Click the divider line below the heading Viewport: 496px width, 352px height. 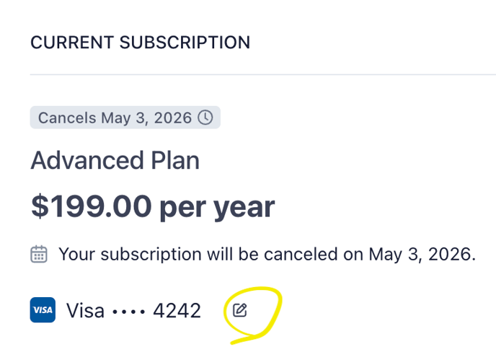tap(263, 75)
